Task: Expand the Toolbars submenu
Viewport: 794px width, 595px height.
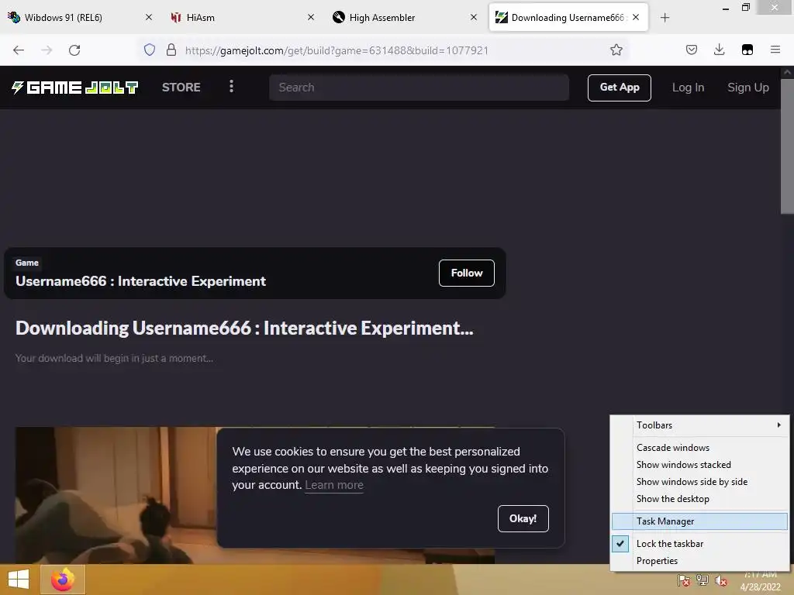Action: [699, 425]
